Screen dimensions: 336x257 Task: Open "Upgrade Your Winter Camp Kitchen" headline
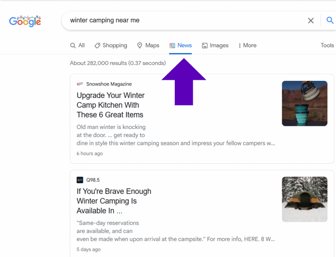(x=110, y=105)
